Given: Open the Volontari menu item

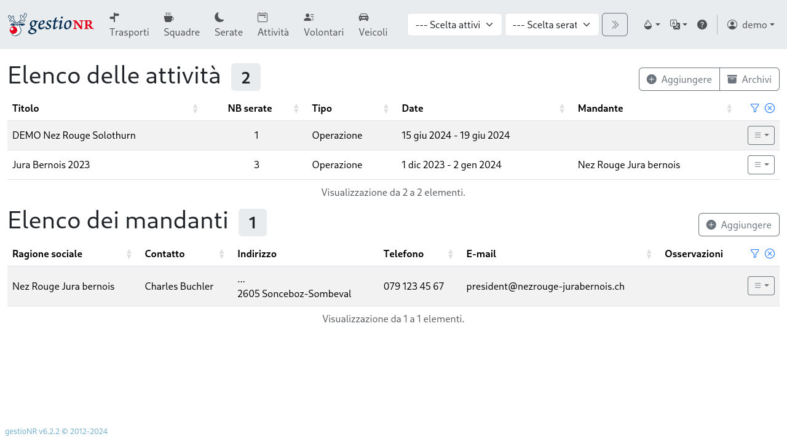Looking at the screenshot, I should click(x=323, y=25).
